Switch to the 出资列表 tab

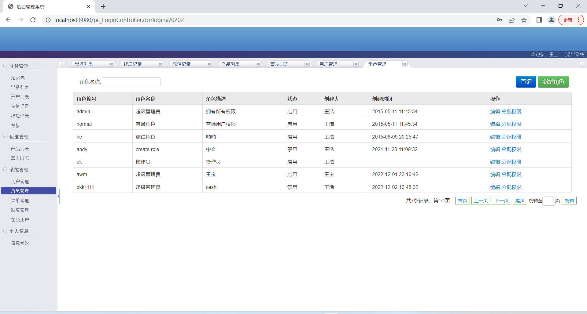[84, 64]
